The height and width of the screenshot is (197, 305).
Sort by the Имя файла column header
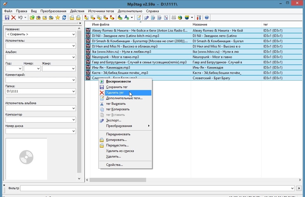click(x=140, y=25)
